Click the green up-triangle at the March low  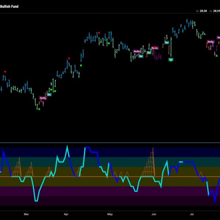coord(39,109)
